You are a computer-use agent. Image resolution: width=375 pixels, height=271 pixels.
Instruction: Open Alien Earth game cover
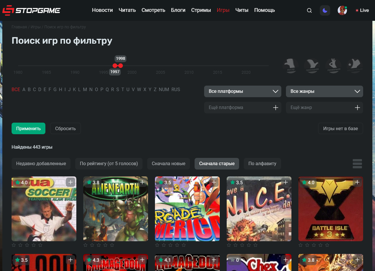pos(116,209)
